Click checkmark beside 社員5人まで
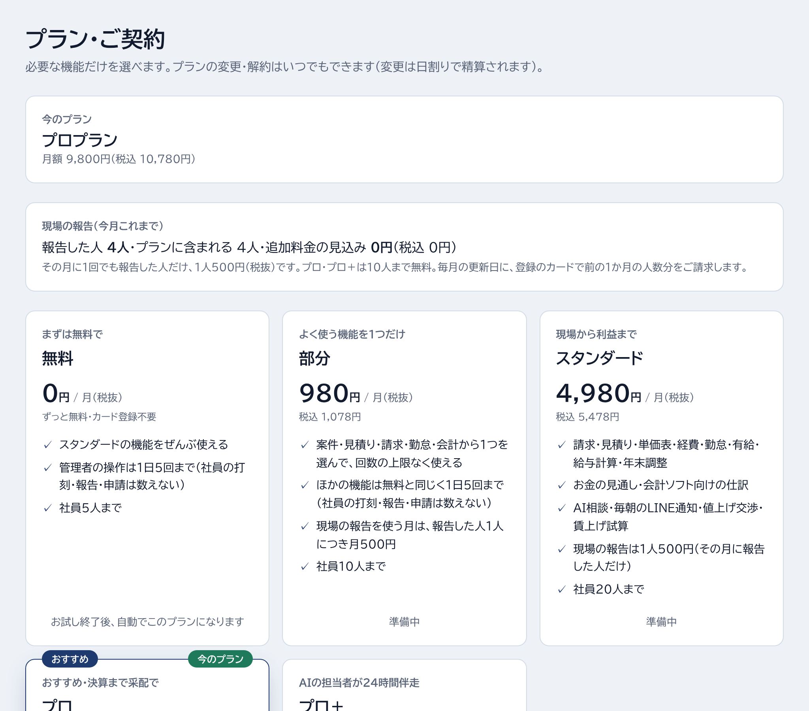Viewport: 809px width, 711px height. [x=48, y=508]
